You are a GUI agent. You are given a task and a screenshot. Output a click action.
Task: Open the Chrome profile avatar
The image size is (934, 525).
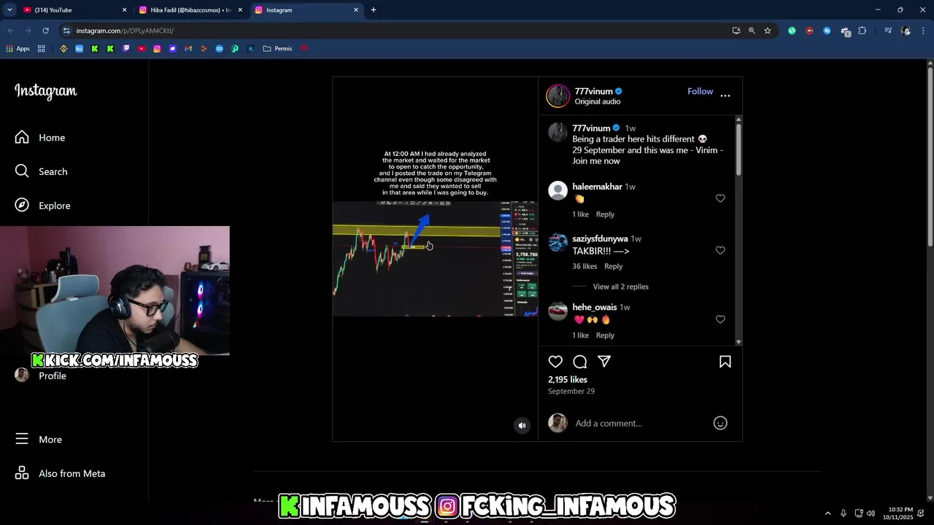pyautogui.click(x=906, y=31)
